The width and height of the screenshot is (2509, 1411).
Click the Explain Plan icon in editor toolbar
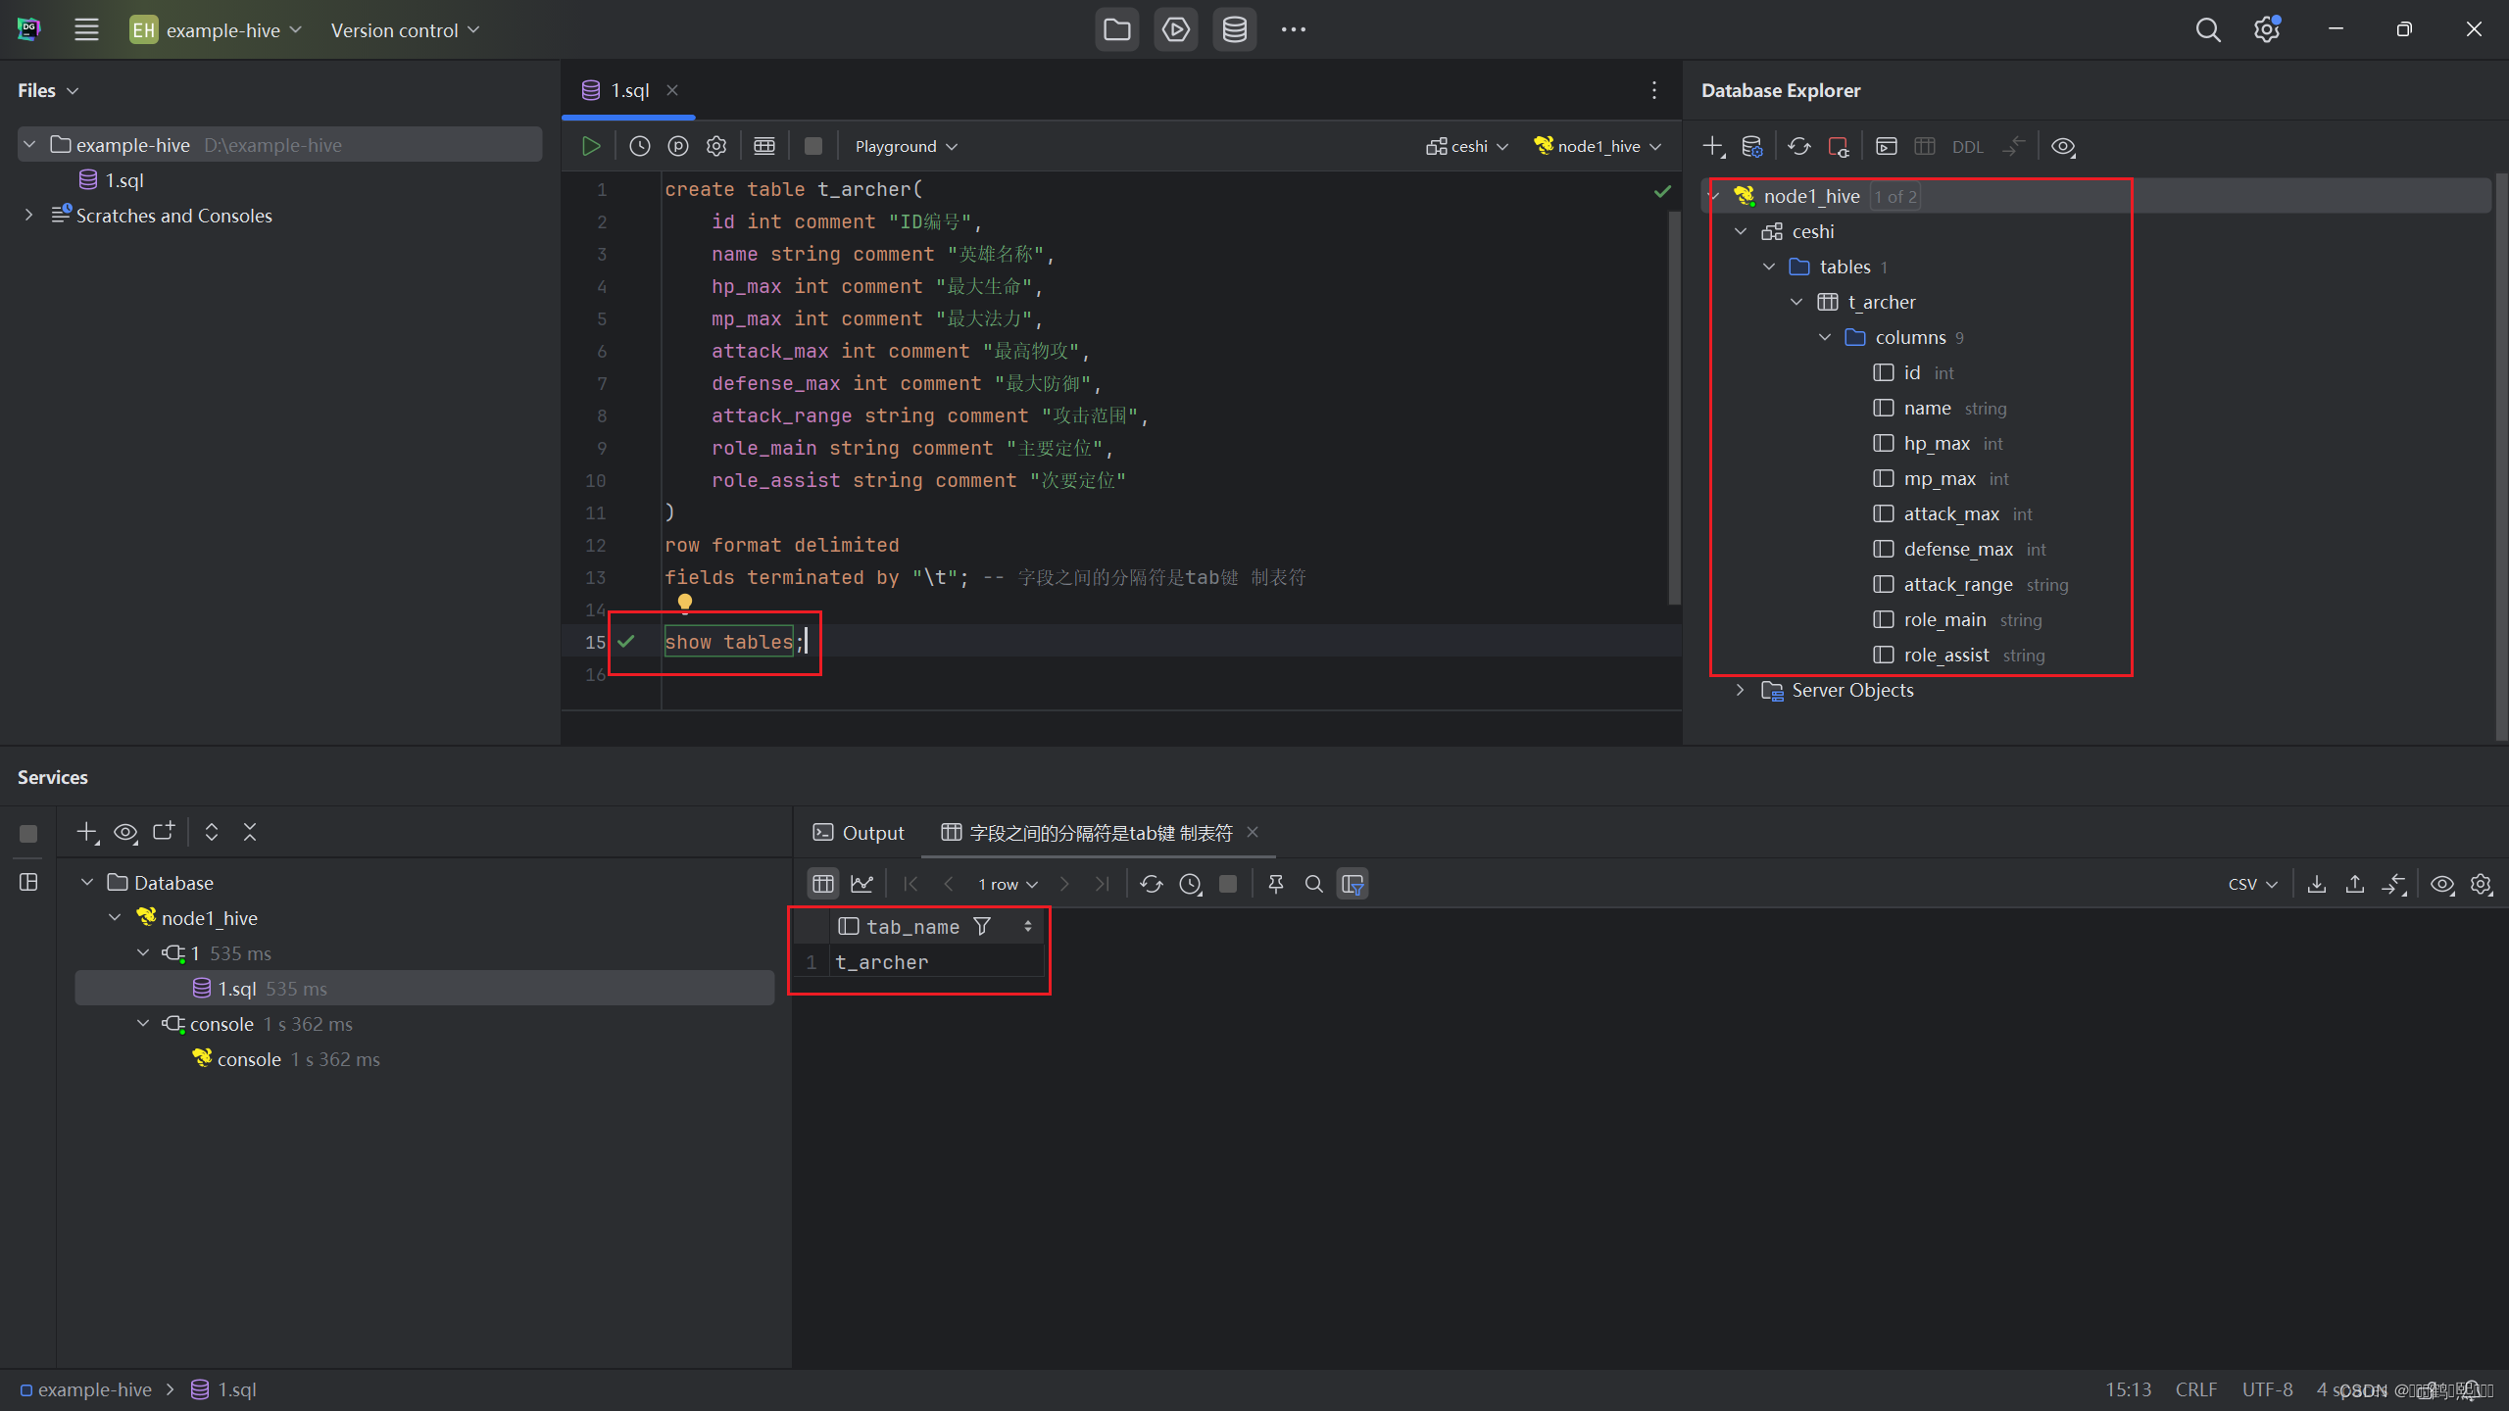[677, 146]
